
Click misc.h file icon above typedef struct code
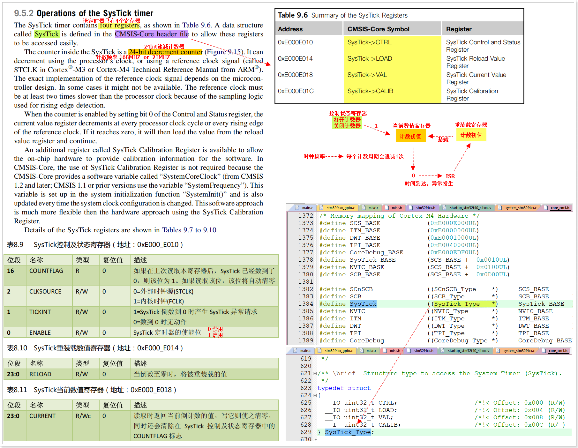(x=384, y=351)
